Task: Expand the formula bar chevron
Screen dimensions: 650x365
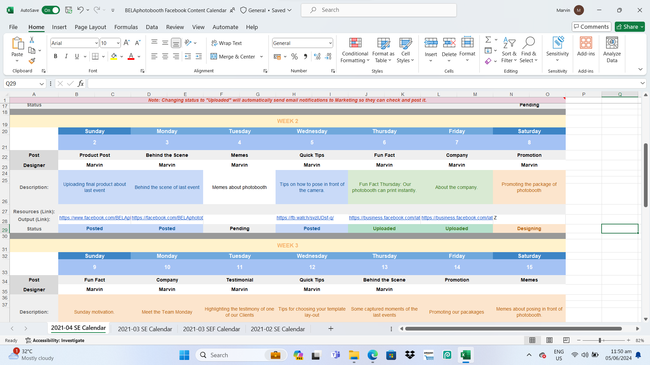Action: [642, 83]
